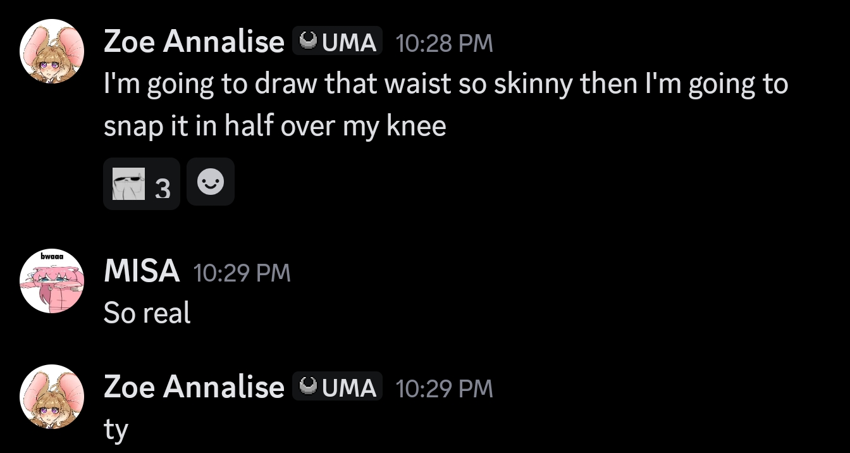Open Zoe Annalise's avatar on the 10:28 PM message
Screen dimensions: 850x453
pyautogui.click(x=52, y=51)
